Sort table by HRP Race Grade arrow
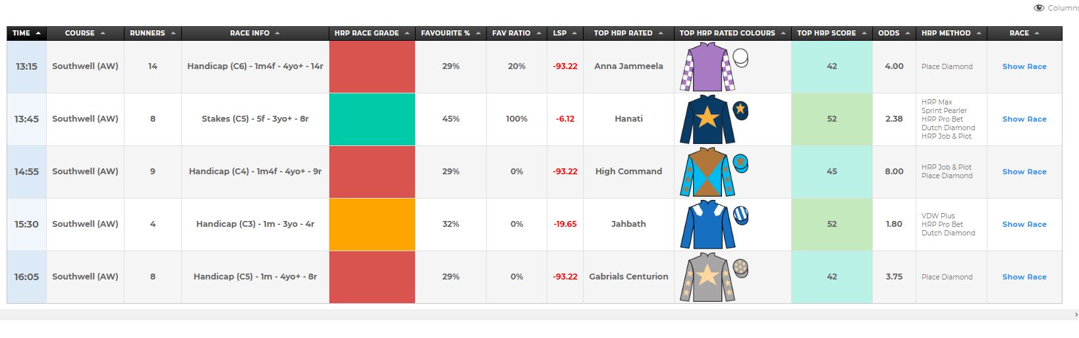 [x=407, y=33]
